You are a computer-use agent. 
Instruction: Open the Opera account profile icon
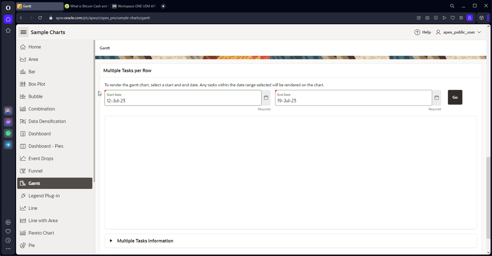click(x=469, y=18)
